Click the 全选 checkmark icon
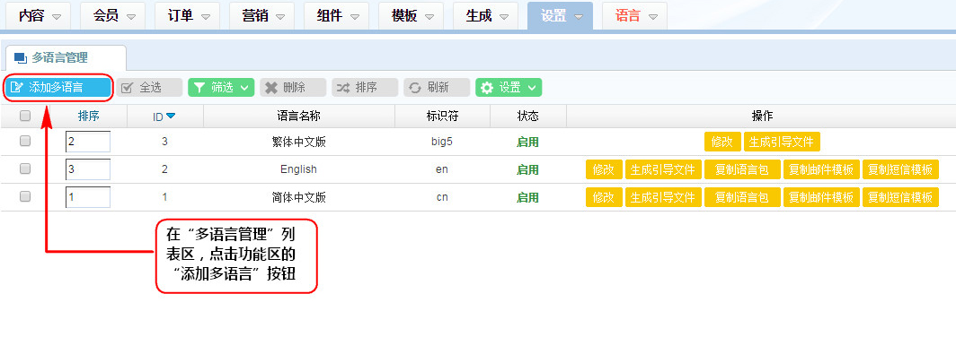This screenshot has height=337, width=956. coord(128,88)
